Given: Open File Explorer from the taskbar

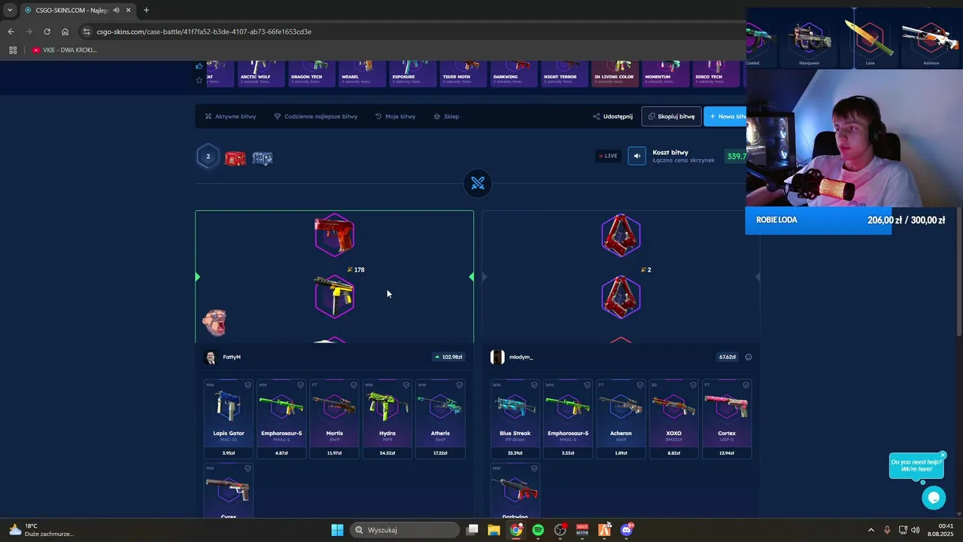Looking at the screenshot, I should click(494, 530).
